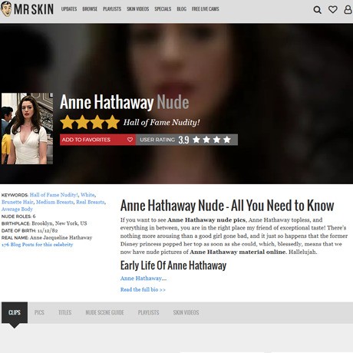Switch to the Titles tab
Screen dimensions: 353x353
(x=64, y=312)
